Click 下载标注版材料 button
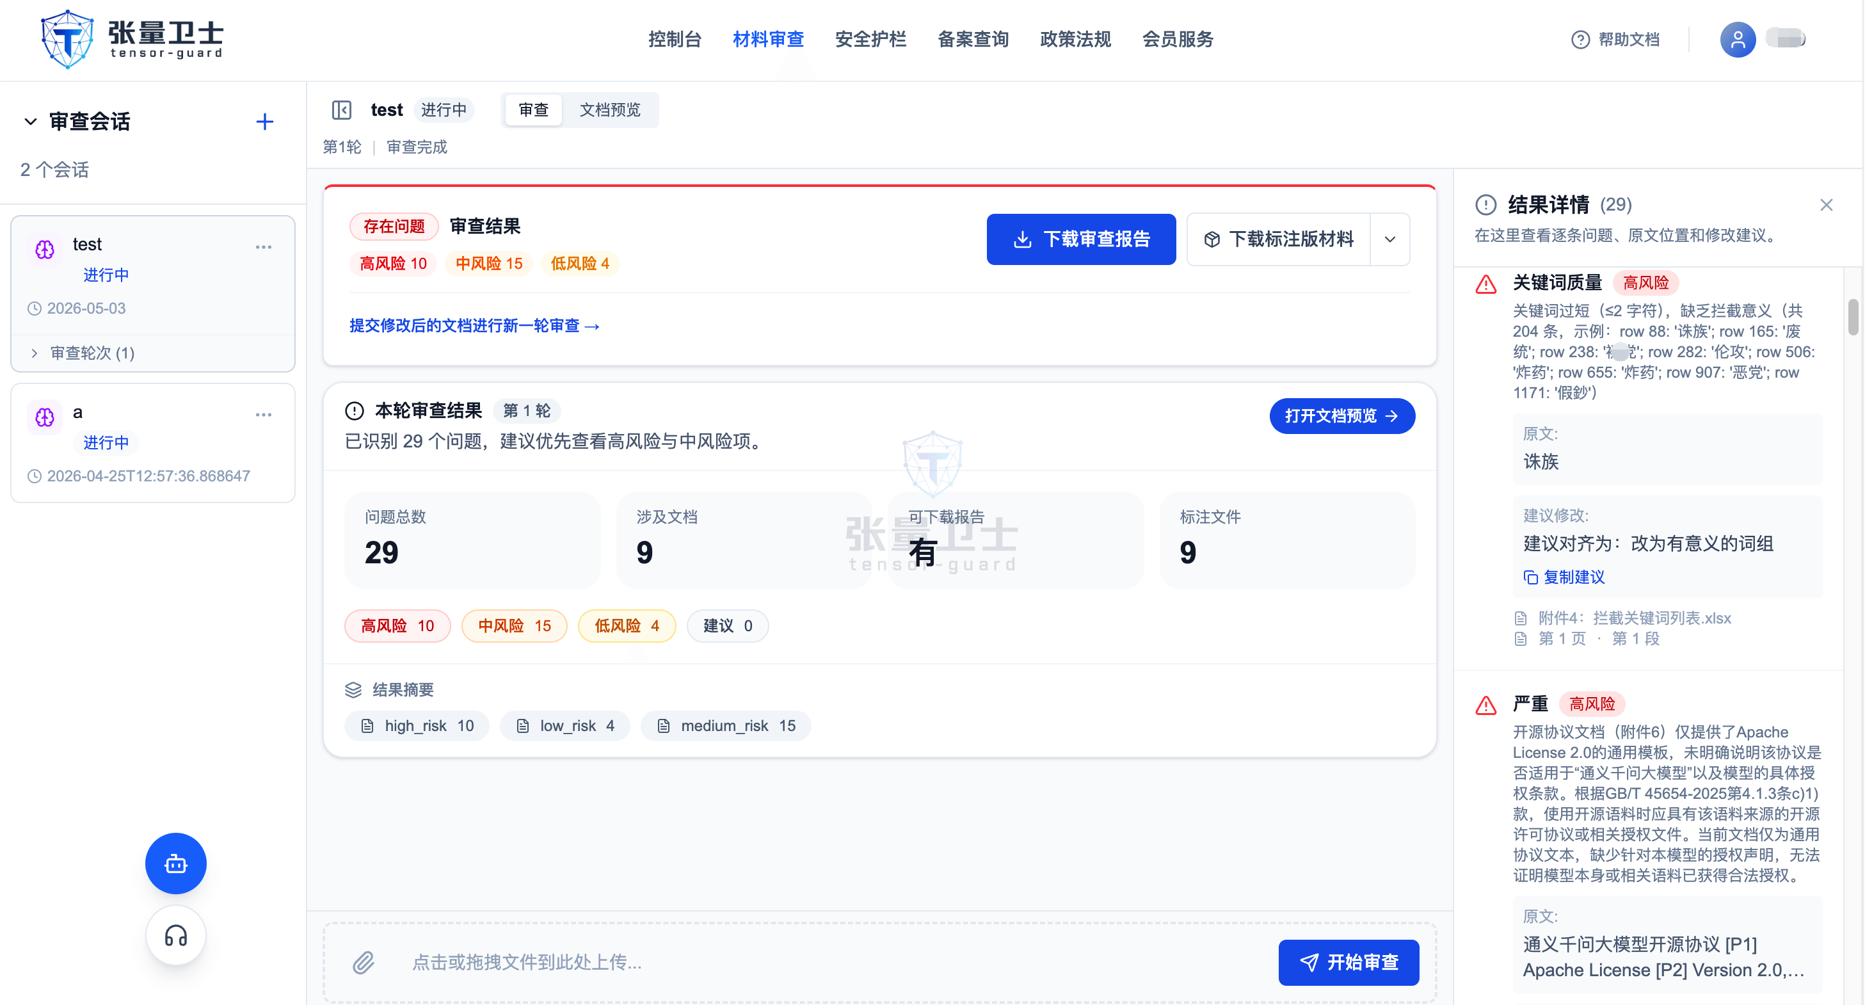Screen dimensions: 1865x1005 [1279, 239]
